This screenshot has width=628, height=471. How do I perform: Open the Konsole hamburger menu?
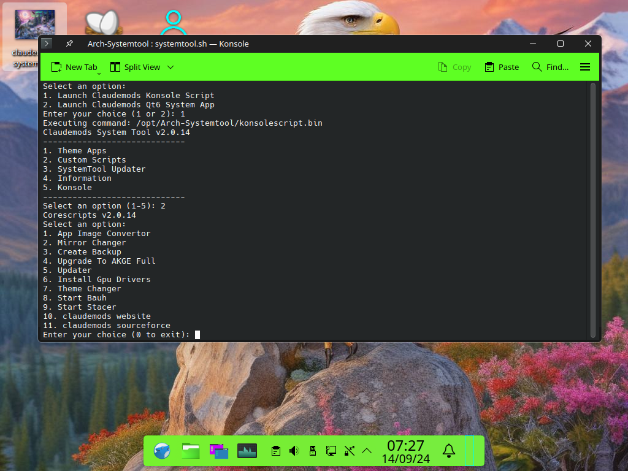(x=585, y=67)
